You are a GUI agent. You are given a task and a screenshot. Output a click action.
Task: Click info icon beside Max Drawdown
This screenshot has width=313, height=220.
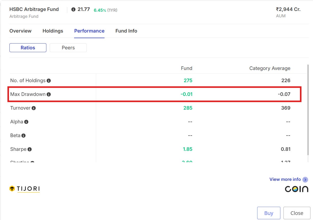pos(49,94)
